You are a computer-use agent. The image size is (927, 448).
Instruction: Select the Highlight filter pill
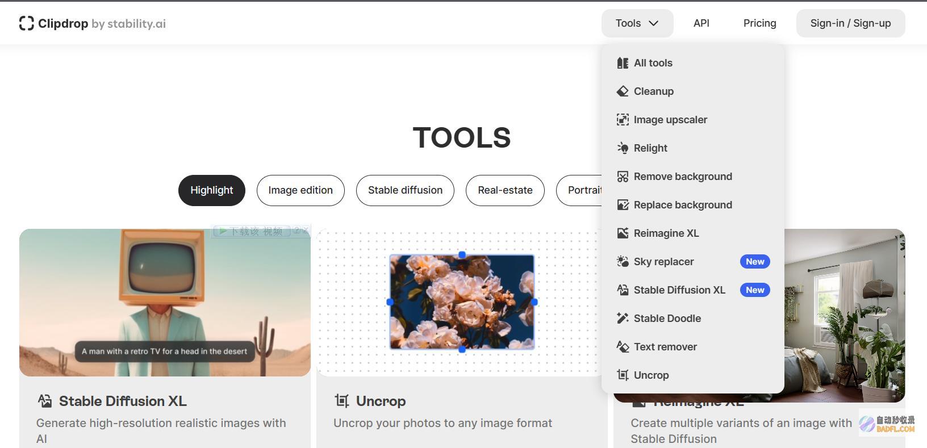[212, 190]
